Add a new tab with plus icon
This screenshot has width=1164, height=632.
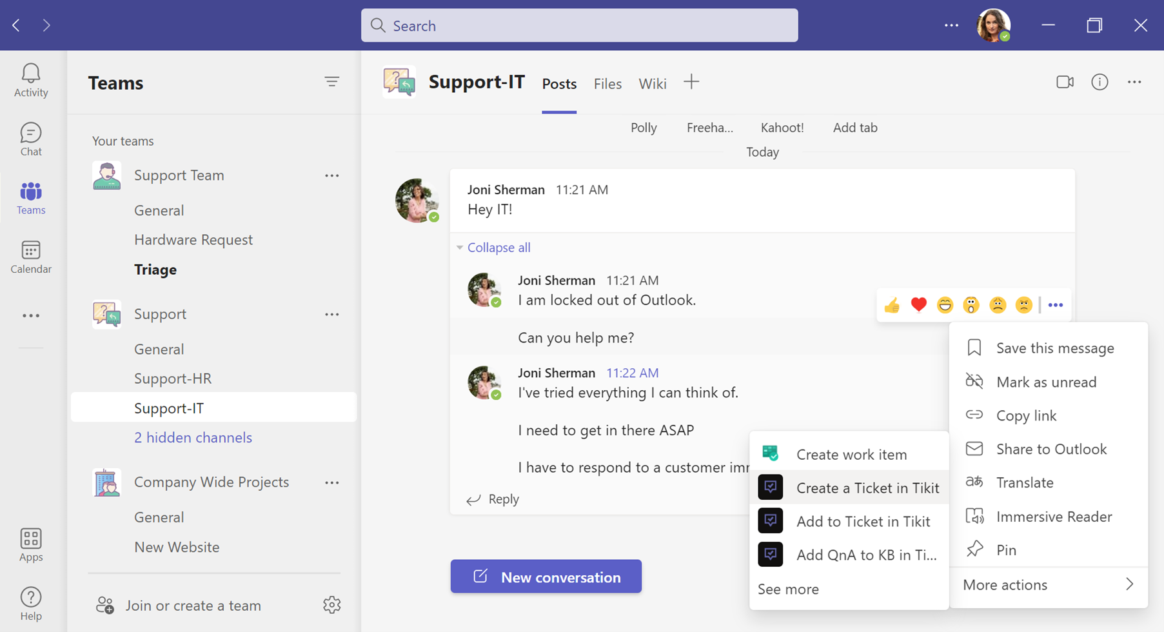tap(691, 82)
